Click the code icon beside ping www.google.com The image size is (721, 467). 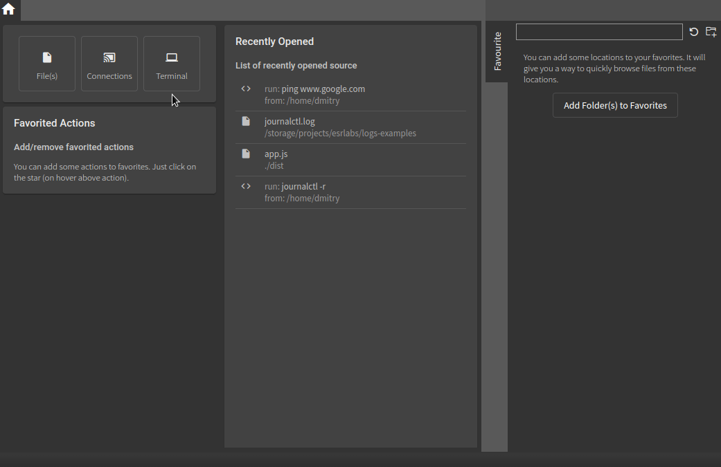click(x=246, y=89)
